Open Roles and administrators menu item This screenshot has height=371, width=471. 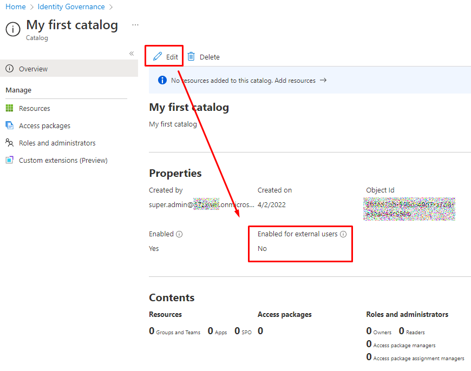coord(57,143)
